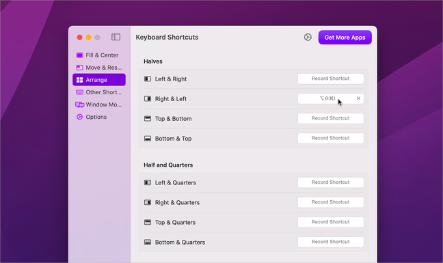Record shortcut for Right & Quarters
The width and height of the screenshot is (443, 263).
[x=331, y=202]
